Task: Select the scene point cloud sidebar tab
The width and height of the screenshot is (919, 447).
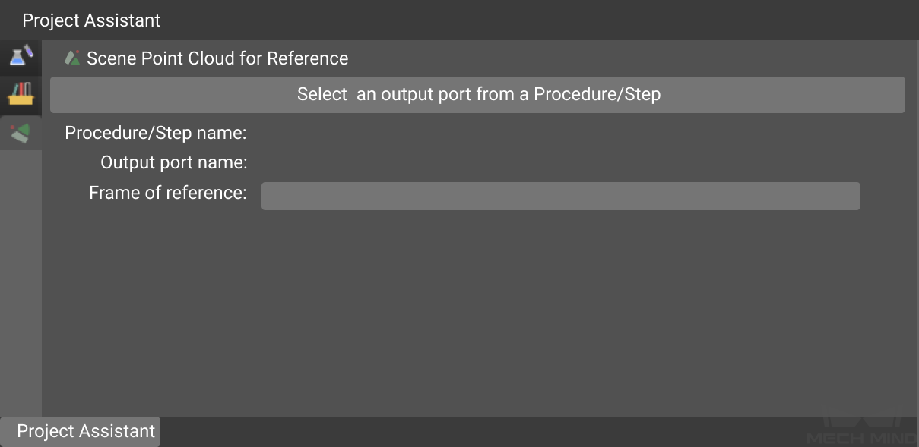Action: [21, 132]
